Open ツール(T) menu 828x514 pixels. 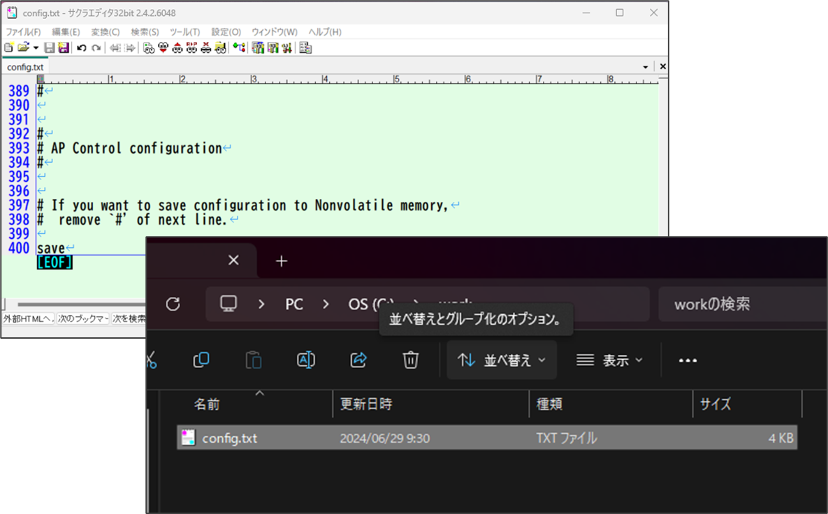point(185,31)
